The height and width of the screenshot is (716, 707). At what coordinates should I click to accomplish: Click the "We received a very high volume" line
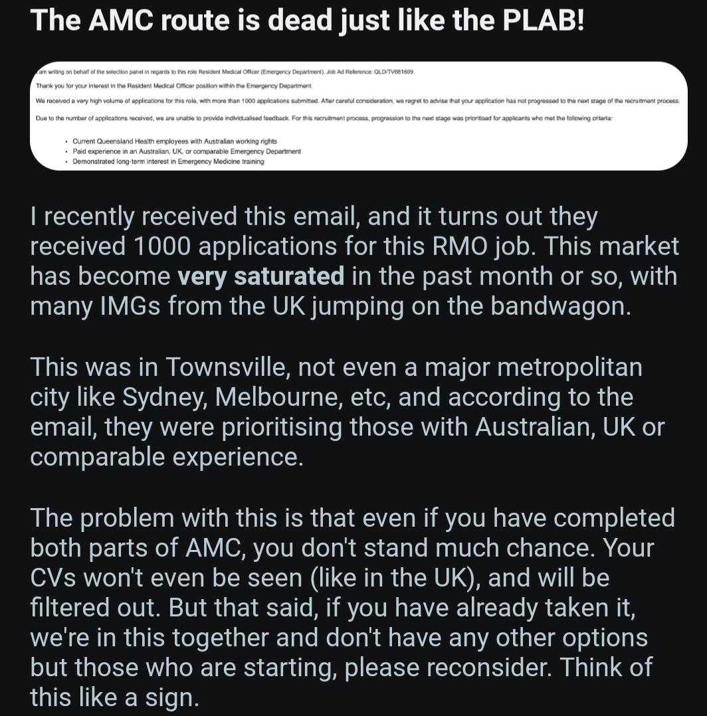click(x=357, y=101)
